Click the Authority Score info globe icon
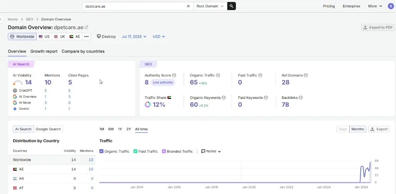 pyautogui.click(x=174, y=75)
